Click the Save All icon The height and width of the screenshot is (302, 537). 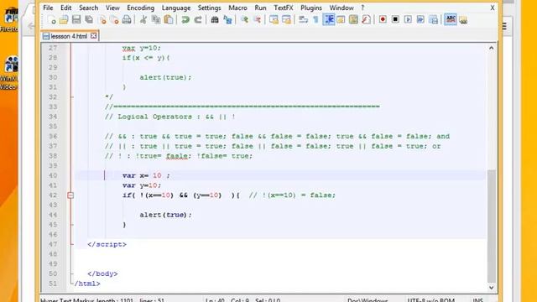90,20
